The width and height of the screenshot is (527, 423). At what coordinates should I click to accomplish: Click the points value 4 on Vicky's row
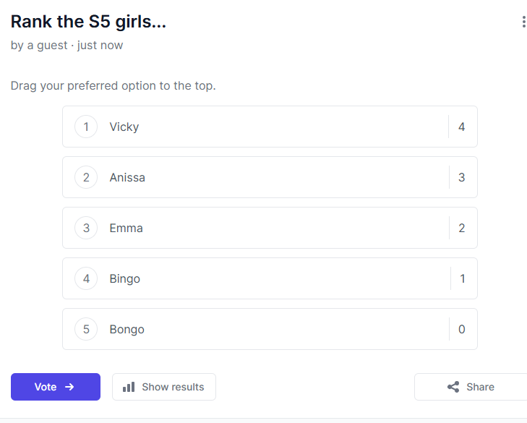(x=462, y=127)
